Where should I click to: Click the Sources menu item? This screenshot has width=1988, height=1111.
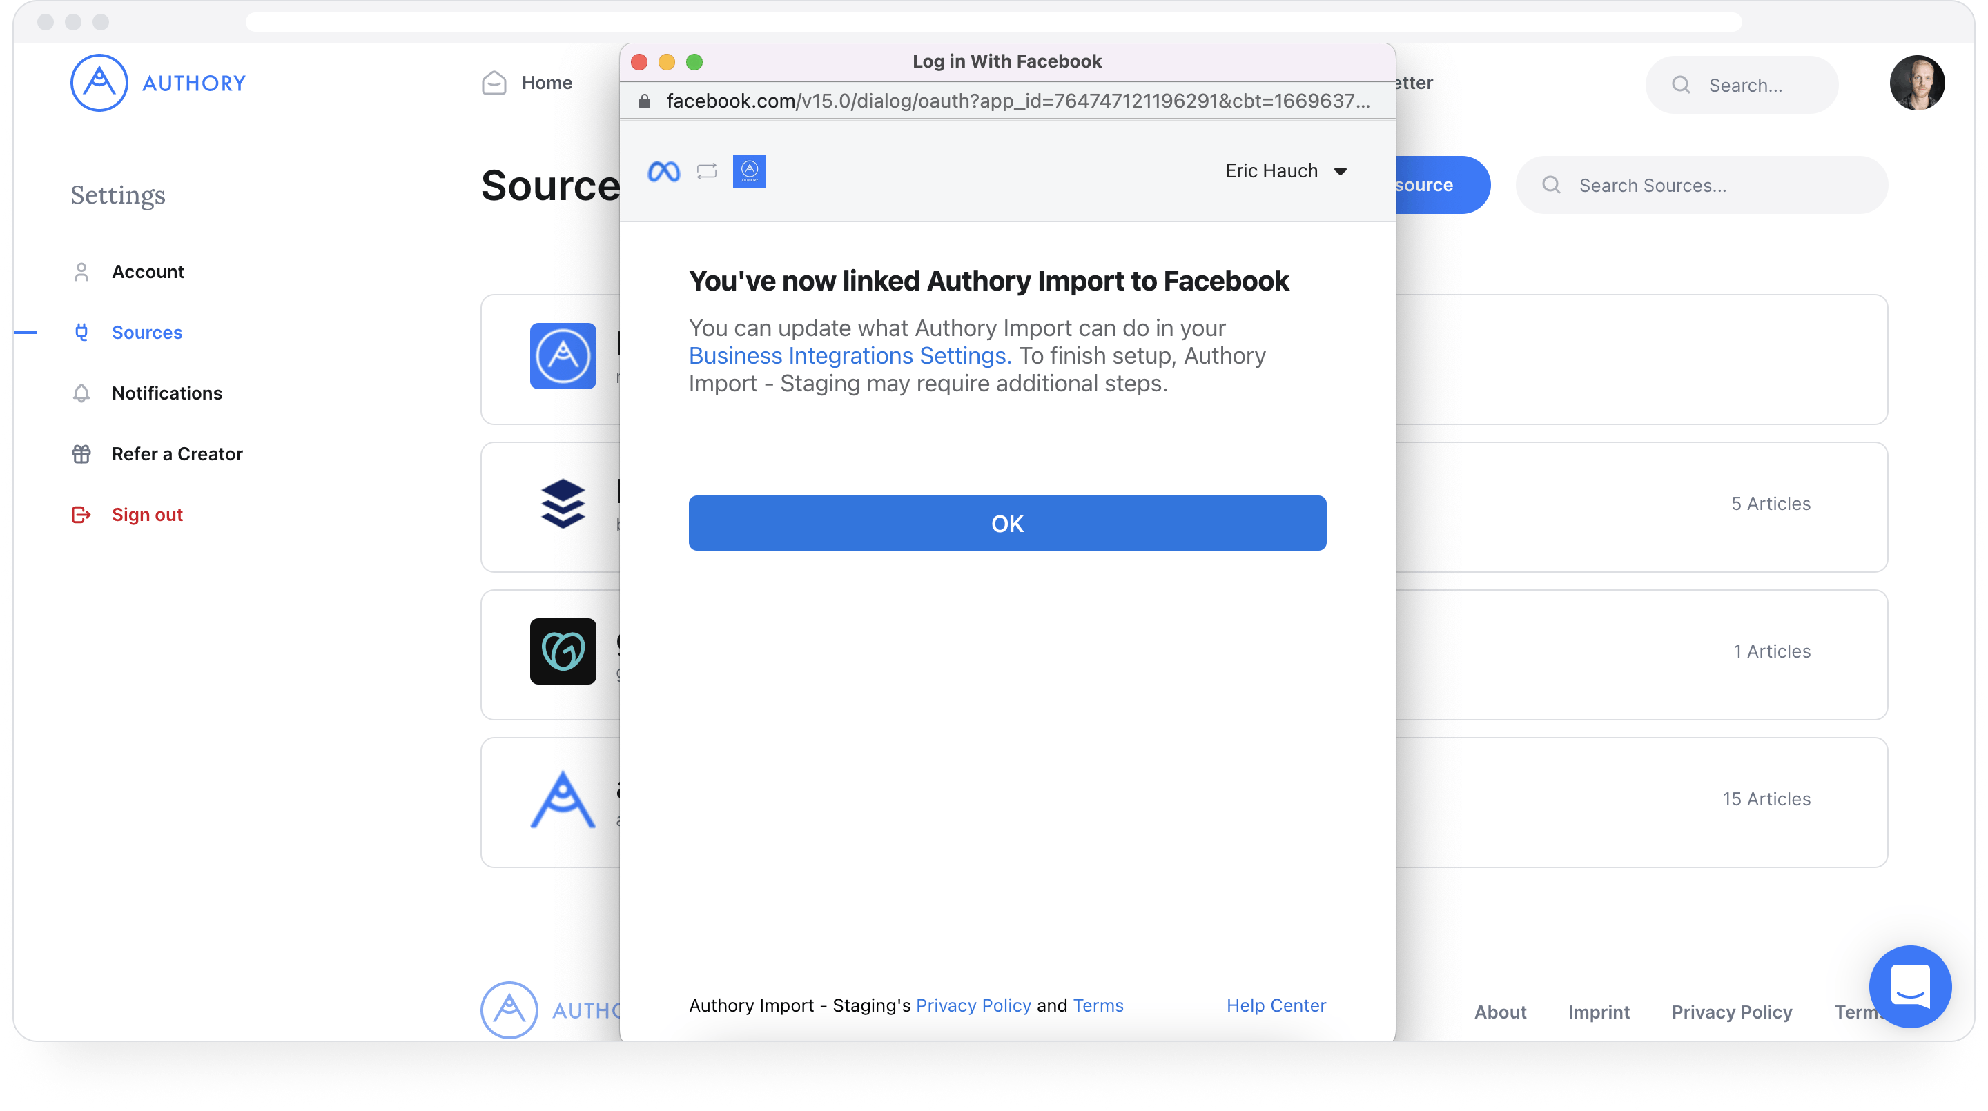click(x=146, y=332)
